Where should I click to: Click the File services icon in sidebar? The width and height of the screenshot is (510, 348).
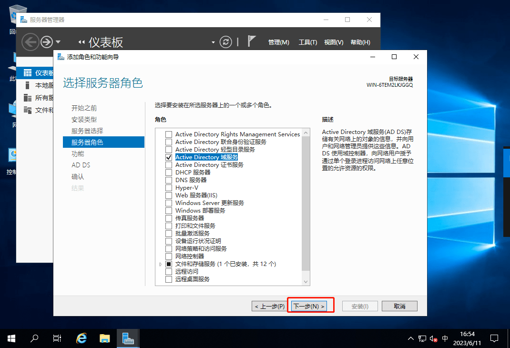[28, 110]
